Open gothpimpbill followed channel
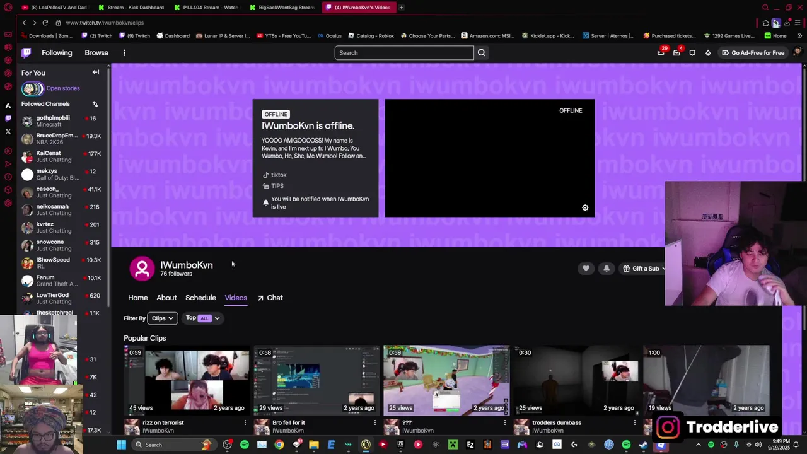 tap(62, 122)
